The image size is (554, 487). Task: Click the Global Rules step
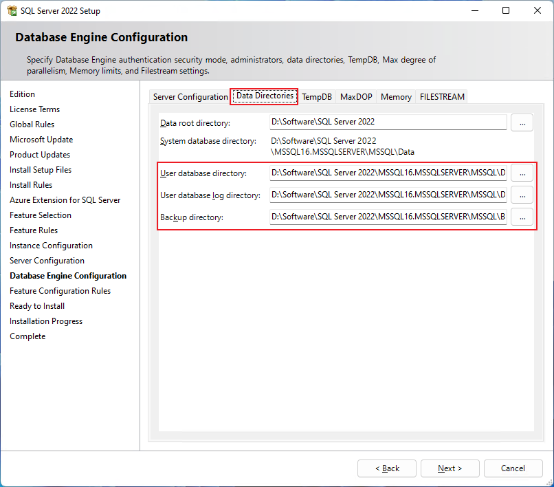coord(32,125)
